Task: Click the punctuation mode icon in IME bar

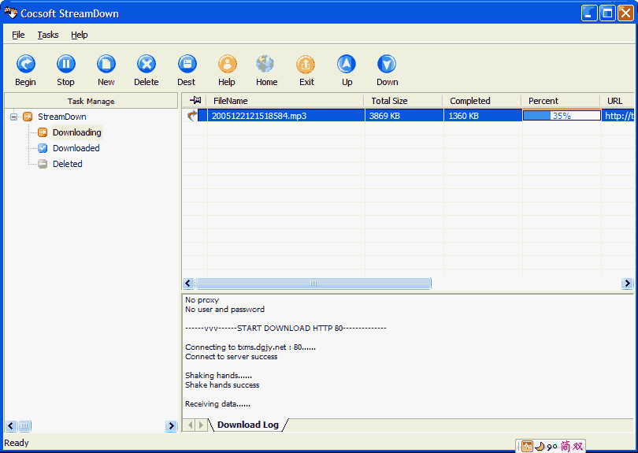Action: point(552,447)
